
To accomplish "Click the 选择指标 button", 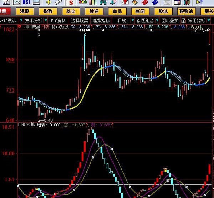I will pyautogui.click(x=101, y=21).
